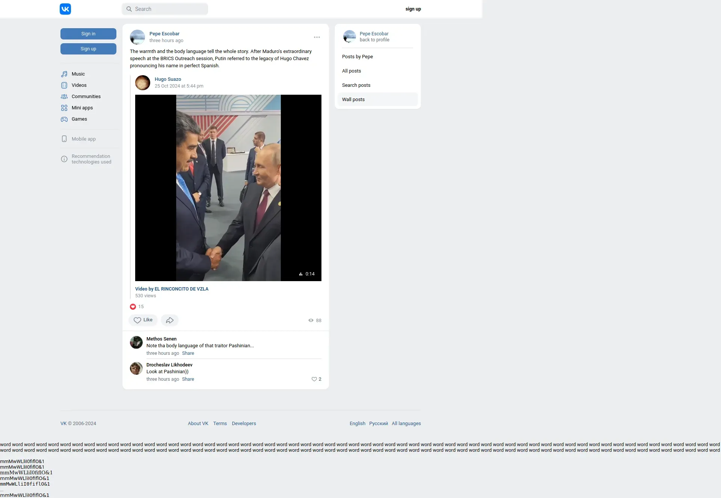Screen dimensions: 721x498
Task: Like Drocheslav Likhodeev's comment heart
Action: 314,379
